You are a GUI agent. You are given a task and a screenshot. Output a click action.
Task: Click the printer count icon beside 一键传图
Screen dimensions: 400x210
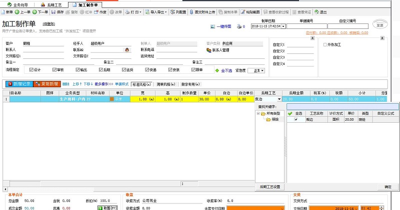coord(239,26)
